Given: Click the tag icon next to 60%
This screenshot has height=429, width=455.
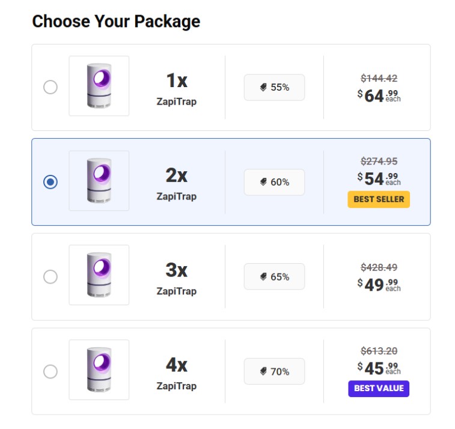Looking at the screenshot, I should (263, 182).
